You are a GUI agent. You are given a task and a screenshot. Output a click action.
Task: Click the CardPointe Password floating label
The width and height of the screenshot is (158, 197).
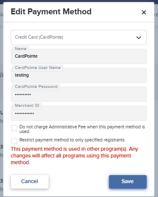[x=36, y=87]
